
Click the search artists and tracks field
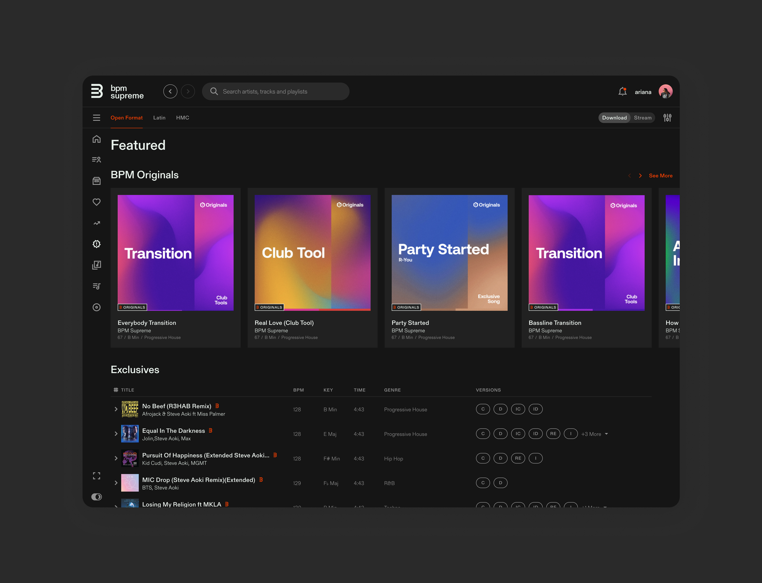(276, 92)
